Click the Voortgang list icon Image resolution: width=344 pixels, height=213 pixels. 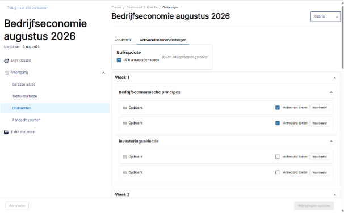[6, 73]
